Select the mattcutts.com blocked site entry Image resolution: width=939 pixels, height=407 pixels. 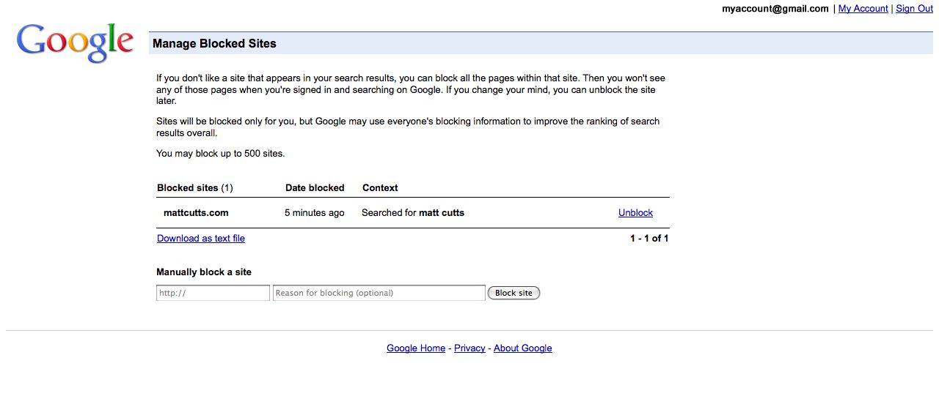[x=196, y=213]
